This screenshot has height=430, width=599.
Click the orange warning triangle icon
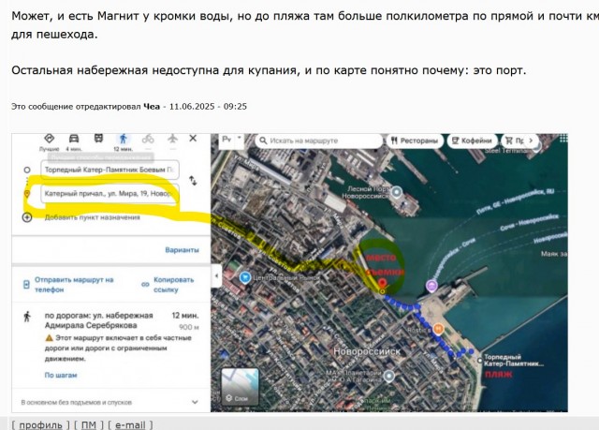(x=49, y=338)
